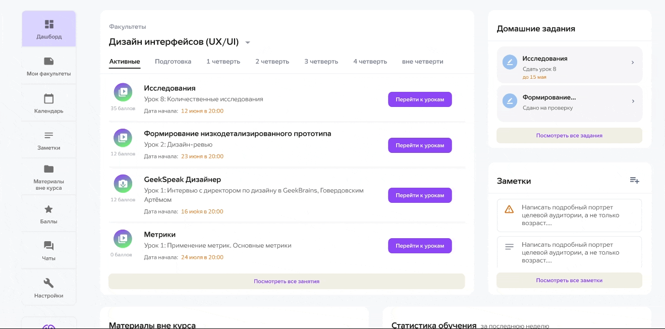Screen dimensions: 665x329
Task: Click the add-note icon in Заметки panel
Action: point(634,180)
